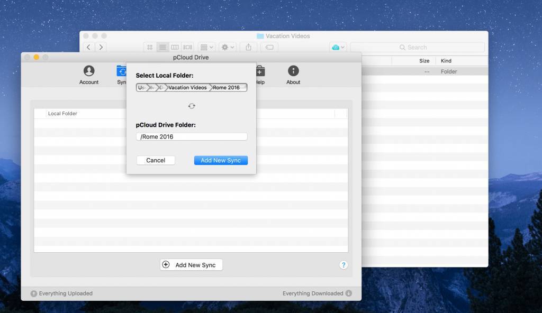
Task: Click the Finder share button
Action: coord(249,47)
